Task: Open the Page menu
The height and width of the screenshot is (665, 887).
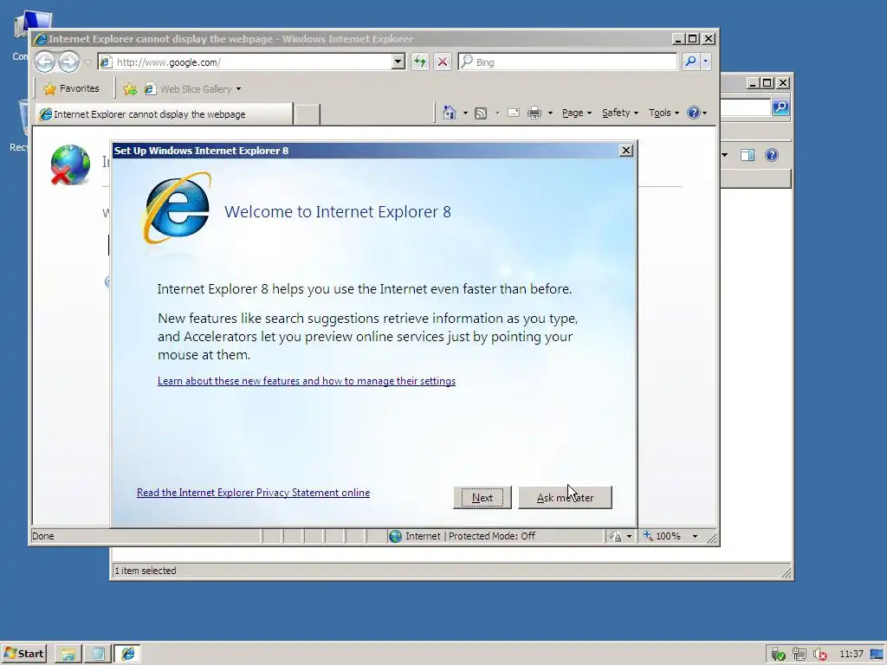Action: pyautogui.click(x=576, y=113)
